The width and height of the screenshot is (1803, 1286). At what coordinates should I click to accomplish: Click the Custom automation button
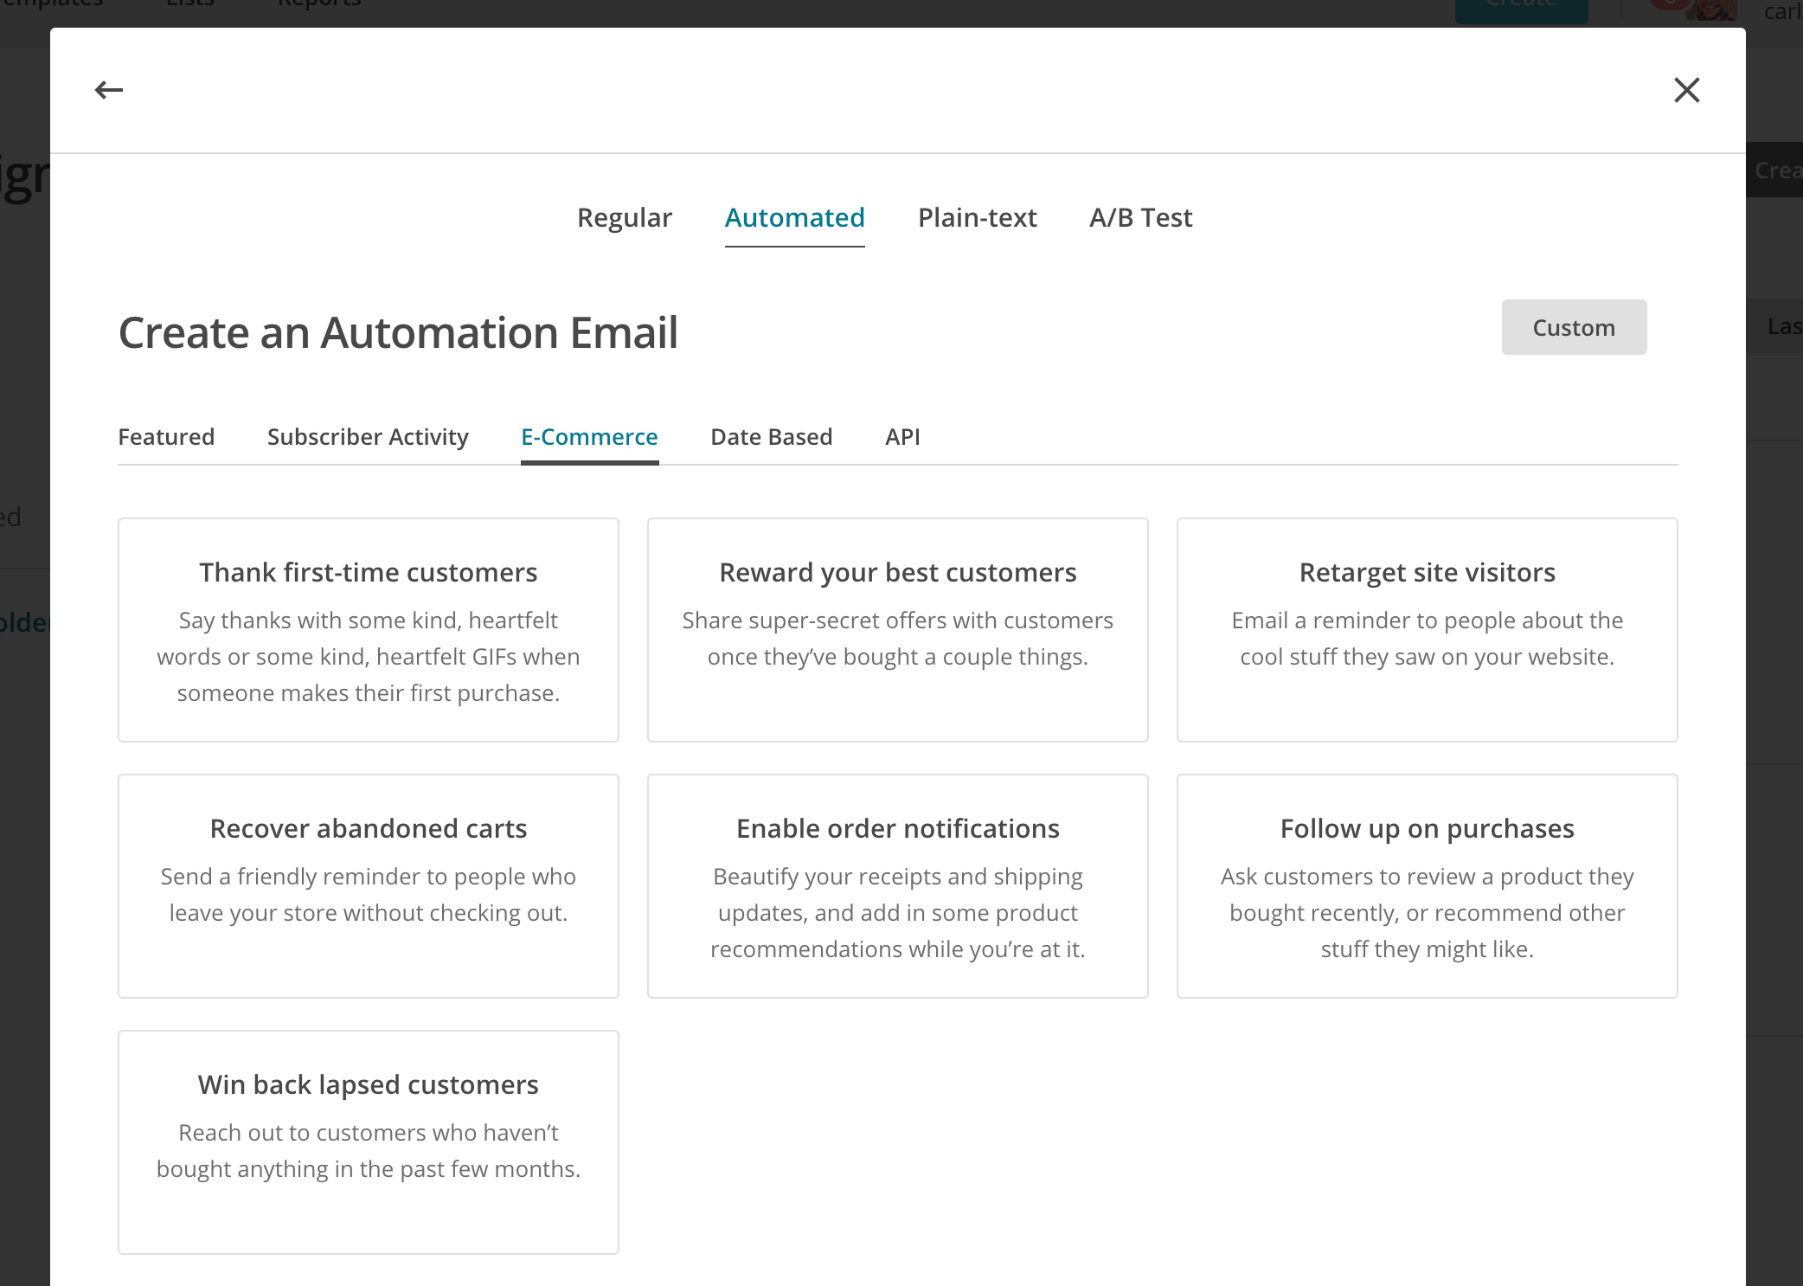pos(1574,327)
